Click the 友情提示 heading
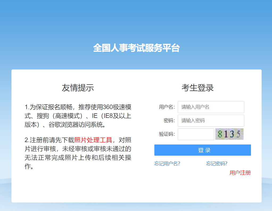The width and height of the screenshot is (272, 211). pyautogui.click(x=78, y=88)
